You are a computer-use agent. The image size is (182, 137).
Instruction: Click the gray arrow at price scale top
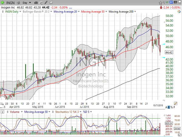tap(164, 22)
